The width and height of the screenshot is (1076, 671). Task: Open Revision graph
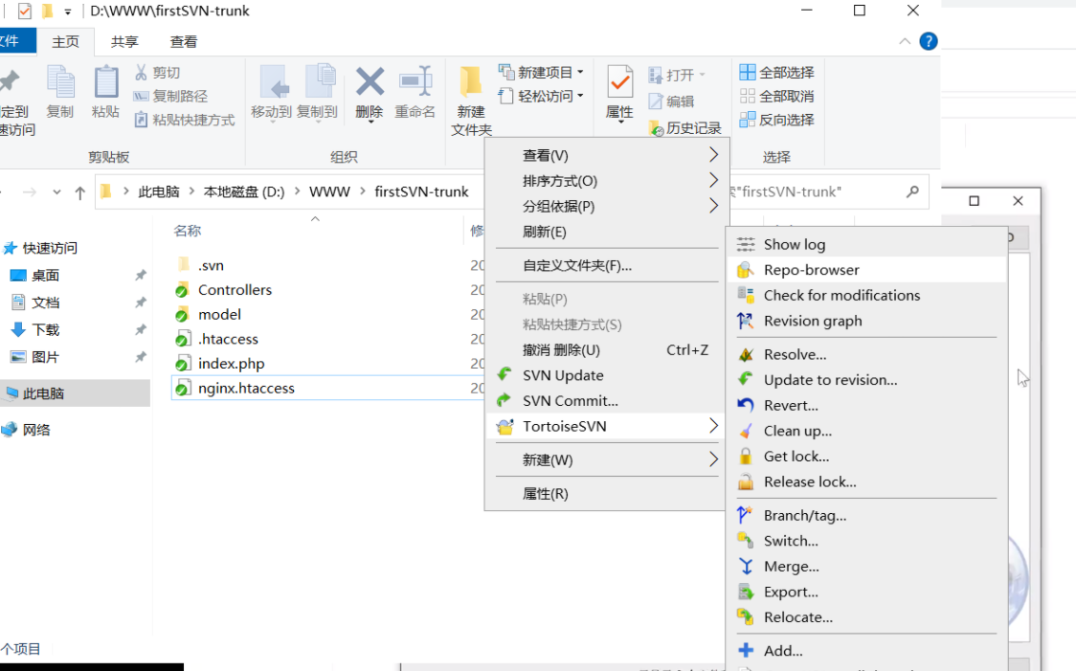coord(866,321)
